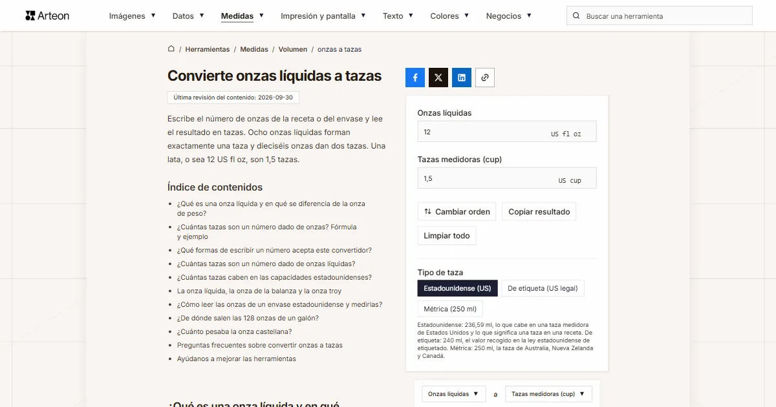776x407 pixels.
Task: Click Limpiar todo button
Action: (447, 236)
